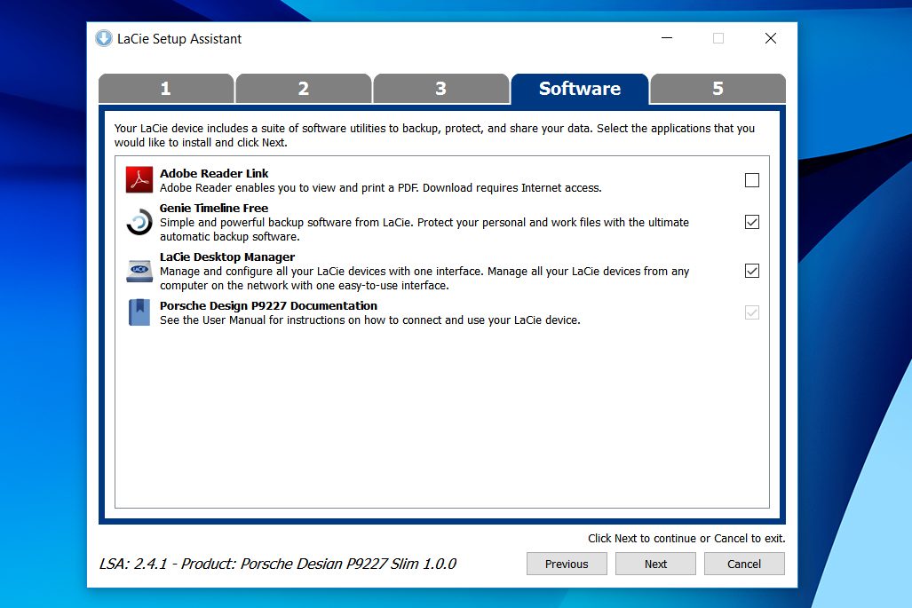The width and height of the screenshot is (912, 608).
Task: Minimize the LaCie Setup Assistant window
Action: click(667, 38)
